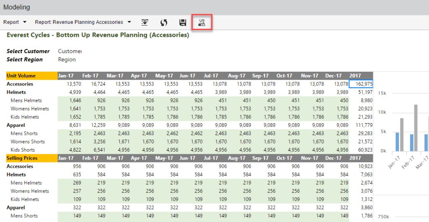Select the Customer field next to Select Customer

(70, 51)
